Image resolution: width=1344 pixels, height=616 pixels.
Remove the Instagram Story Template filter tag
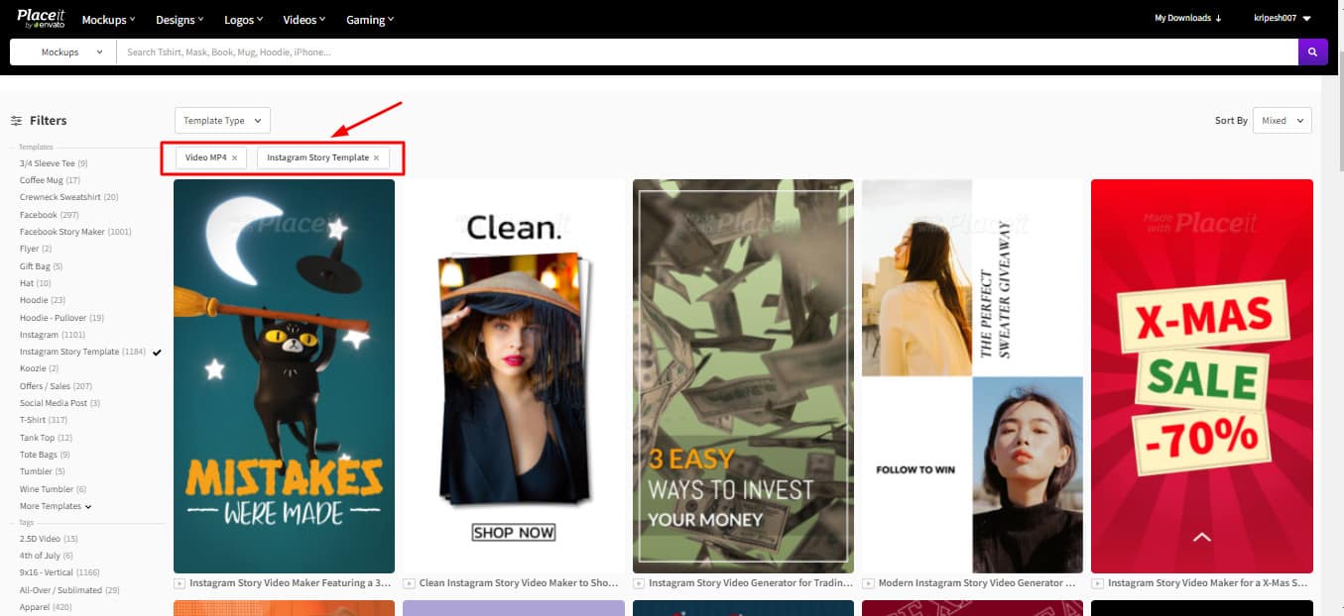(376, 158)
